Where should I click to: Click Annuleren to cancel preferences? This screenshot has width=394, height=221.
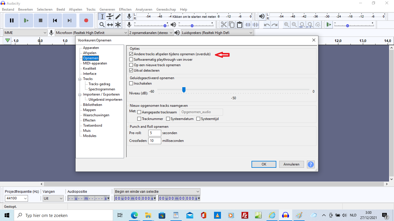(x=291, y=164)
